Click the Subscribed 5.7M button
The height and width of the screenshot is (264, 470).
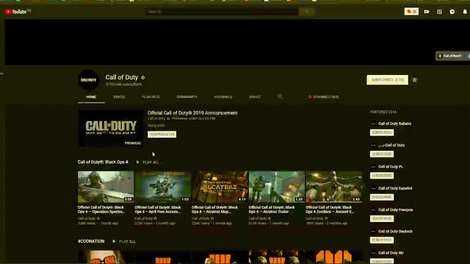(x=387, y=80)
